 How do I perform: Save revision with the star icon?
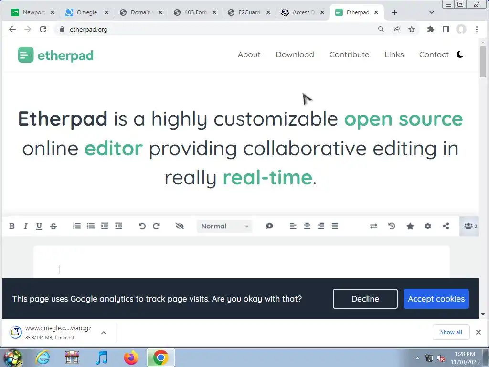pos(410,226)
